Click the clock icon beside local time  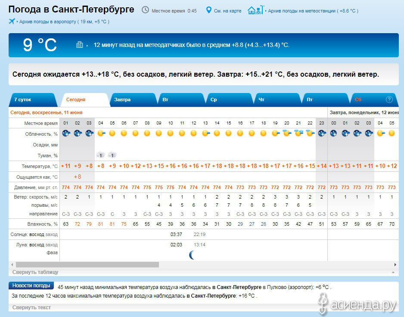pyautogui.click(x=145, y=10)
